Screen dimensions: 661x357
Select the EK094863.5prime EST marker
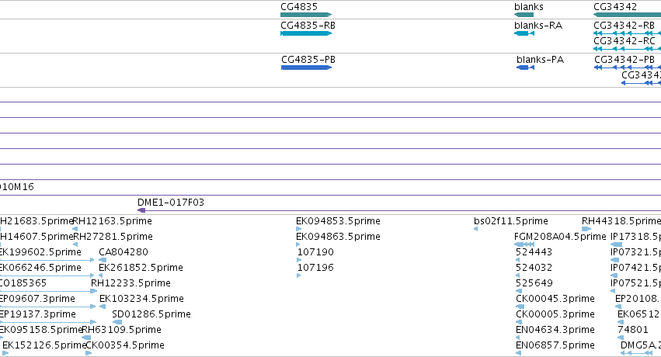click(298, 244)
